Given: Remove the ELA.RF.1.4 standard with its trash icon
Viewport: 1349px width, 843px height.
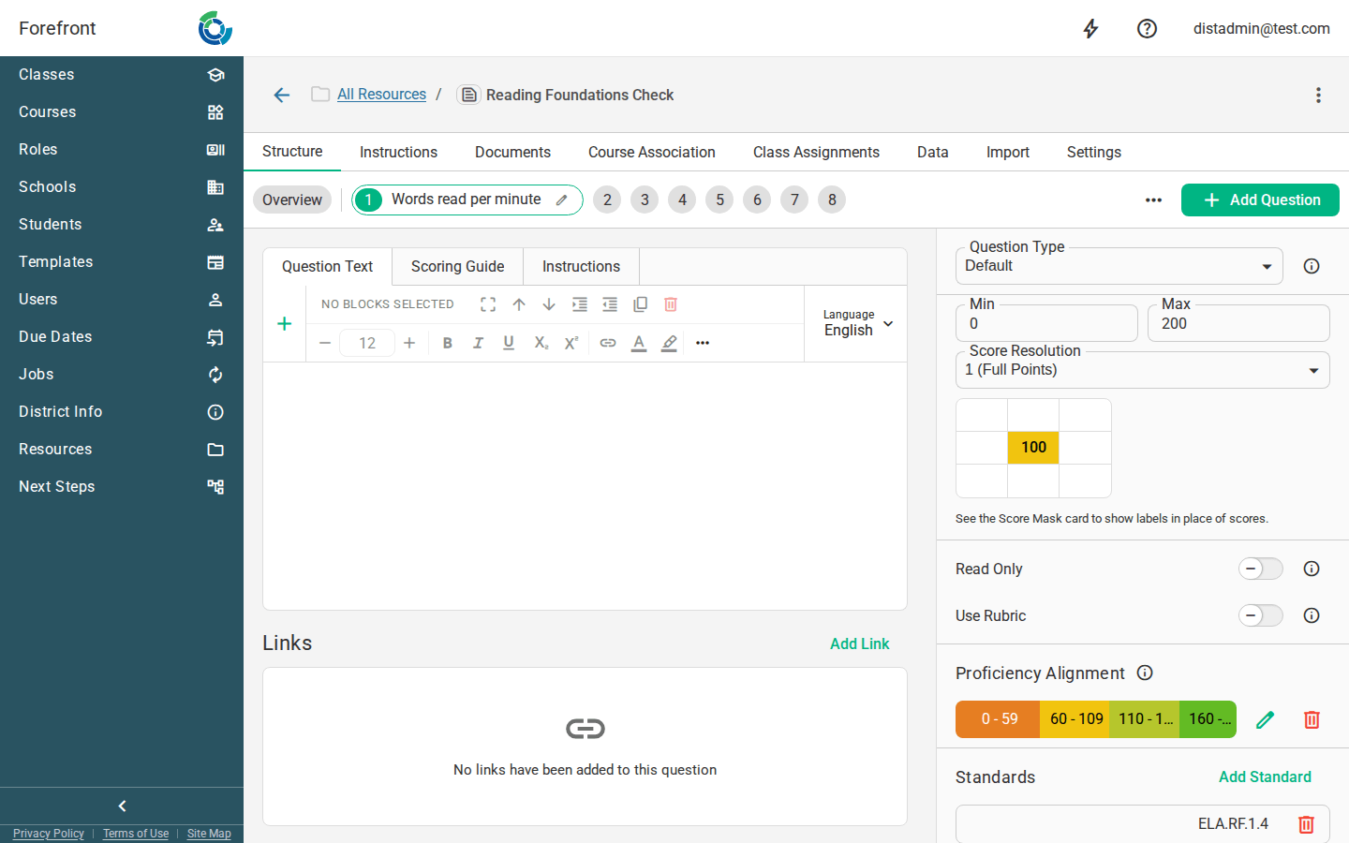Looking at the screenshot, I should [x=1306, y=824].
